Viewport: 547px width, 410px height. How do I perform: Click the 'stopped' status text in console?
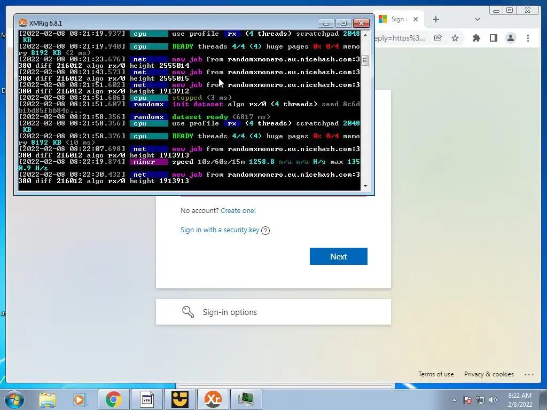[187, 98]
